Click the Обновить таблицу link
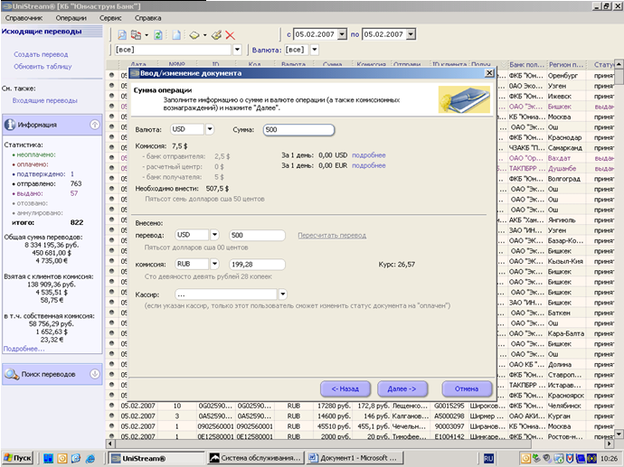Viewport: 624px width, 467px height. pyautogui.click(x=43, y=66)
